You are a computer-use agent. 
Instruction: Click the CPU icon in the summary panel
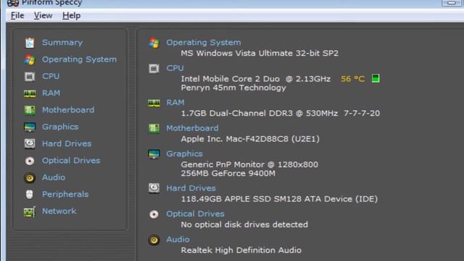coord(154,69)
